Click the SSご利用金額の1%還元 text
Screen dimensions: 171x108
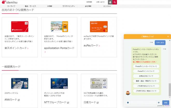(x=94, y=93)
